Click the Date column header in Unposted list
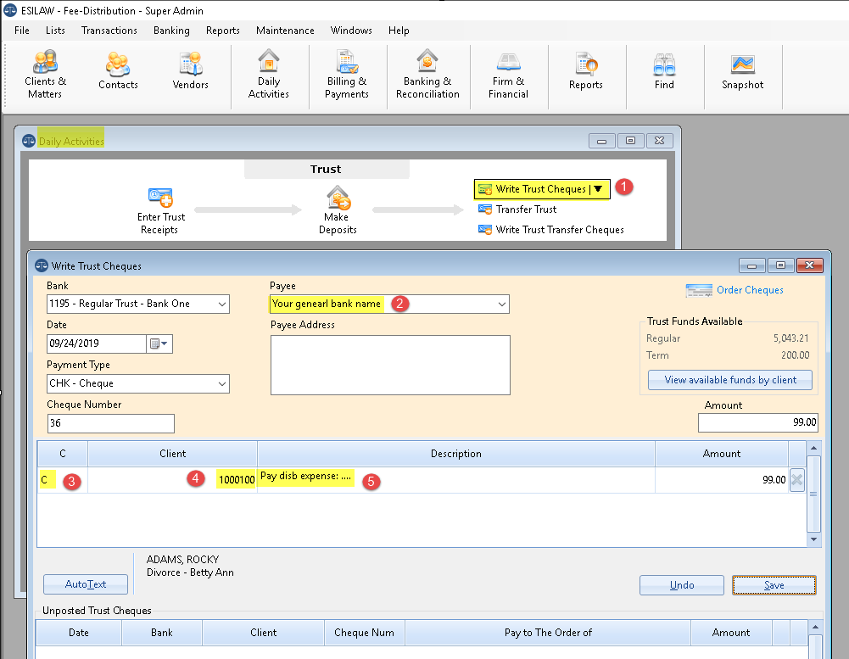Viewport: 849px width, 659px height. point(79,633)
